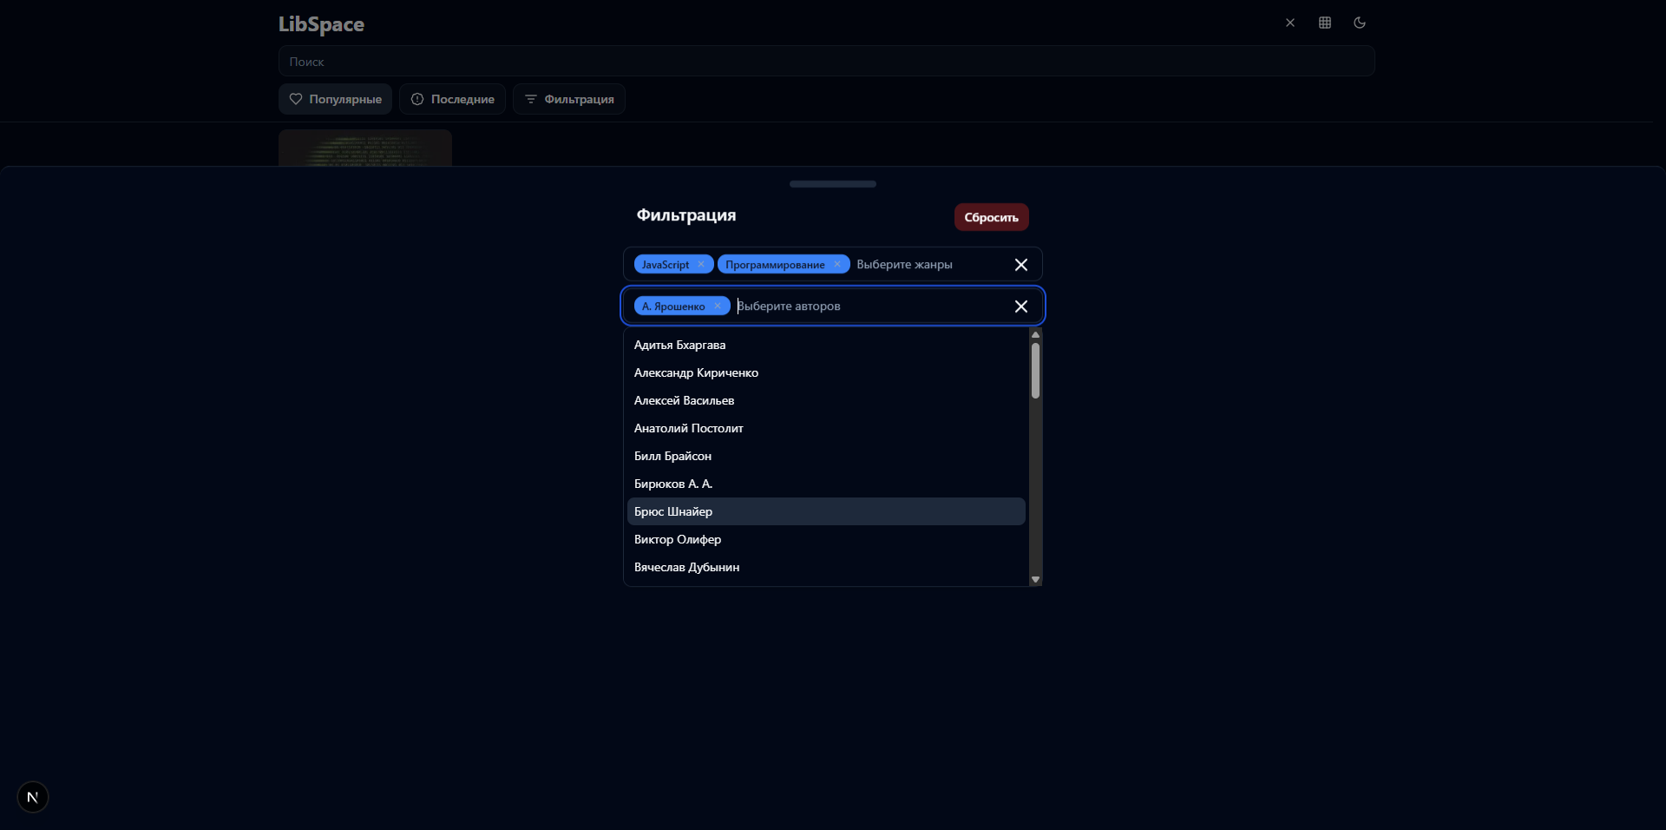This screenshot has height=830, width=1666.
Task: Click the Сбросить reset button
Action: click(x=991, y=217)
